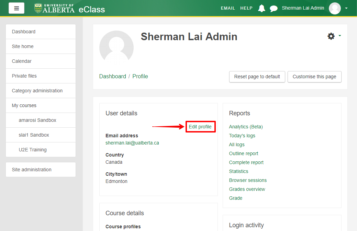Expand the dropdown arrow beside the gear

[x=340, y=36]
